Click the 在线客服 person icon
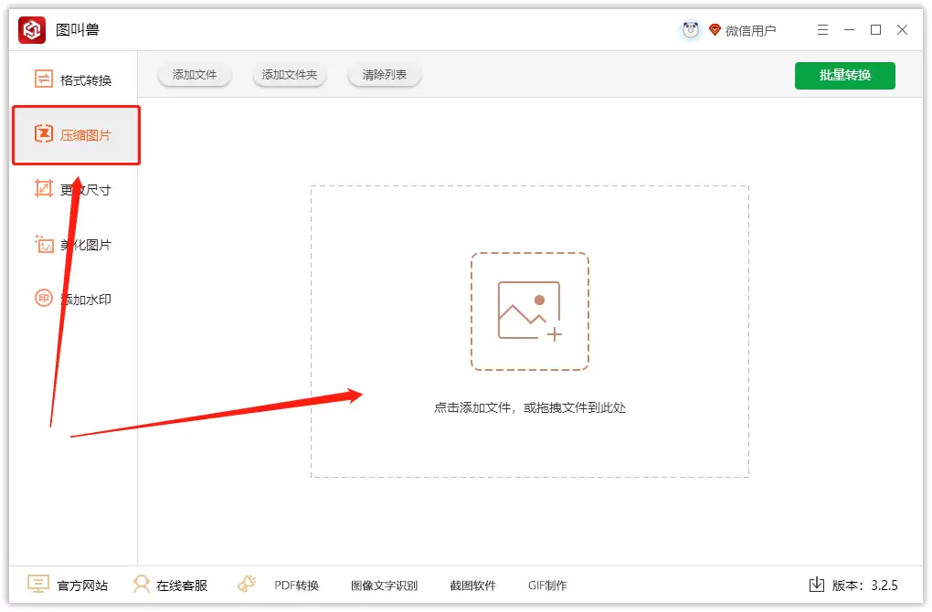Image resolution: width=932 pixels, height=612 pixels. coord(142,585)
